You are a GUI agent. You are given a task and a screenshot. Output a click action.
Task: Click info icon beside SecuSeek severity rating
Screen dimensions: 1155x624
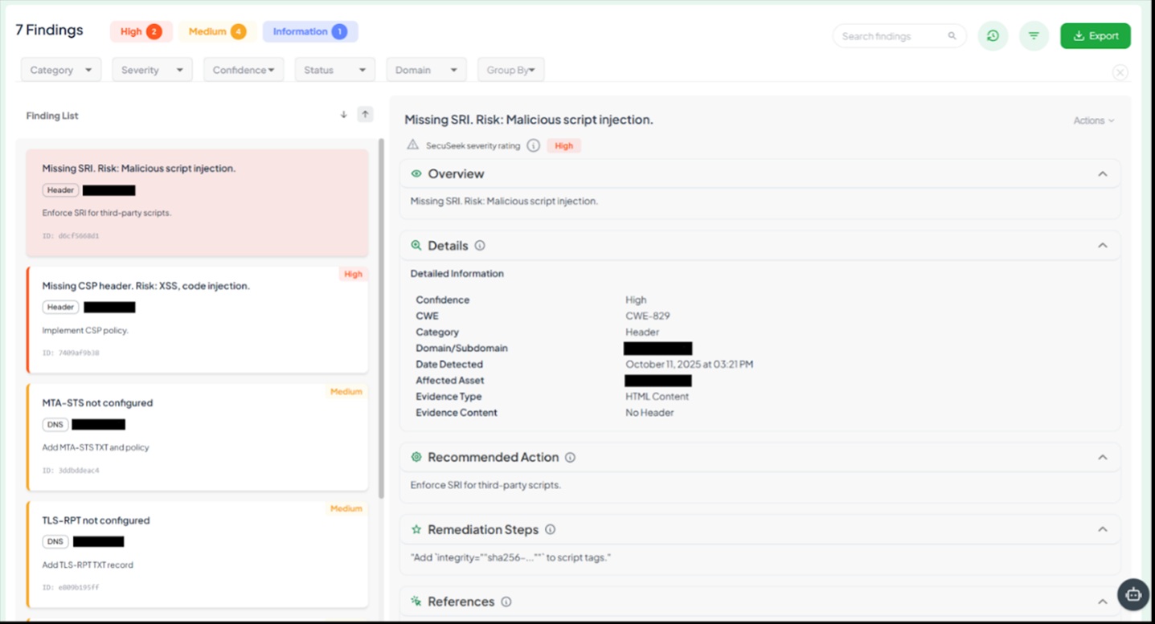[533, 146]
